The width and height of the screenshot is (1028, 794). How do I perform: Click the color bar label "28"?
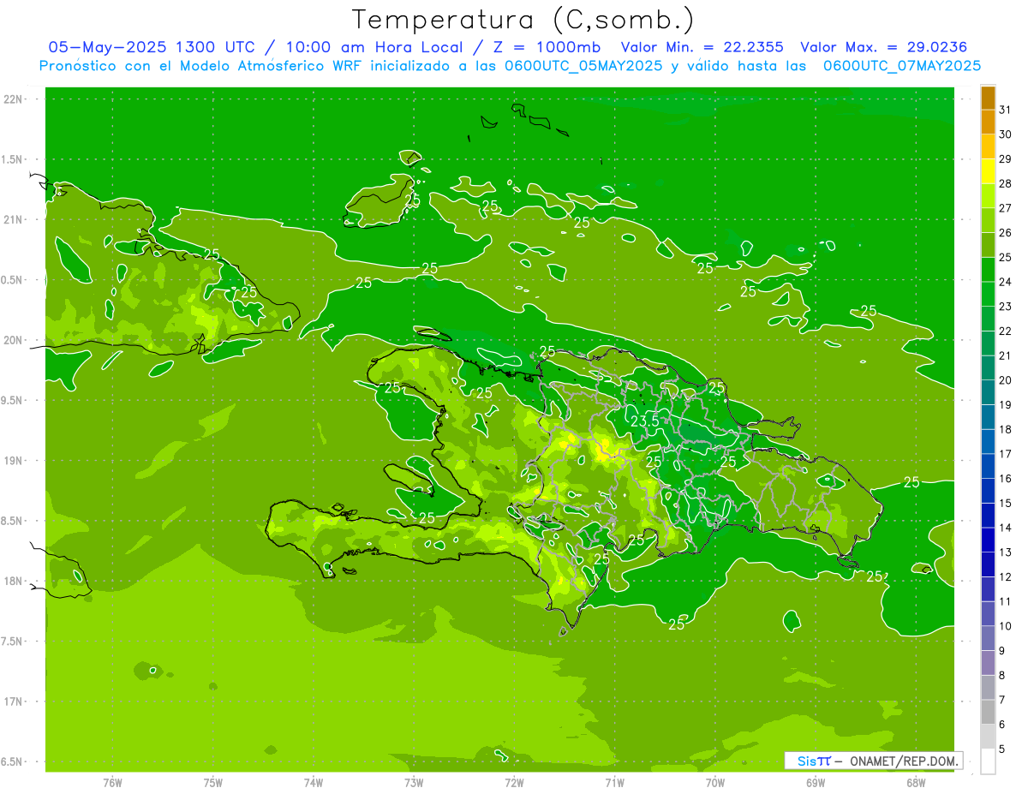(x=1006, y=183)
